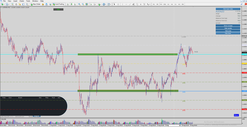Zoom in the chart with plus magnifier
Viewport: 247px width, 127px height.
[79, 4]
